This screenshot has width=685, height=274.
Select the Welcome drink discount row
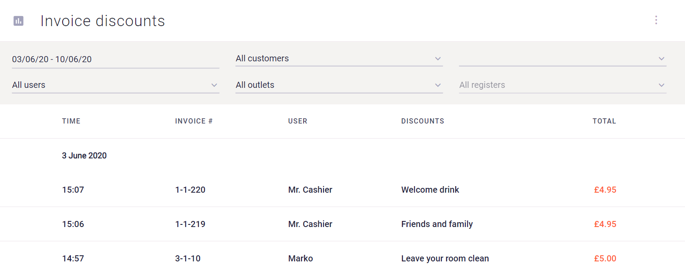pos(430,190)
